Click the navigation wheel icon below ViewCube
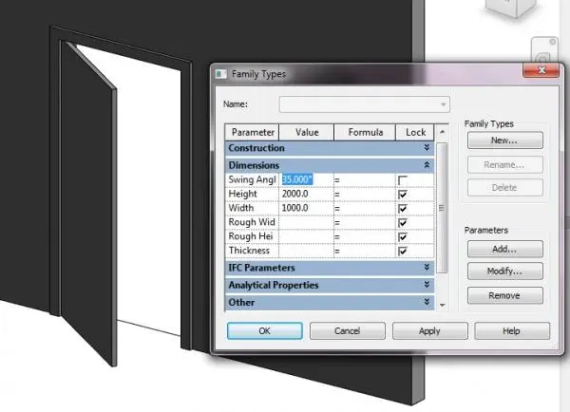This screenshot has height=412, width=570. 544,51
